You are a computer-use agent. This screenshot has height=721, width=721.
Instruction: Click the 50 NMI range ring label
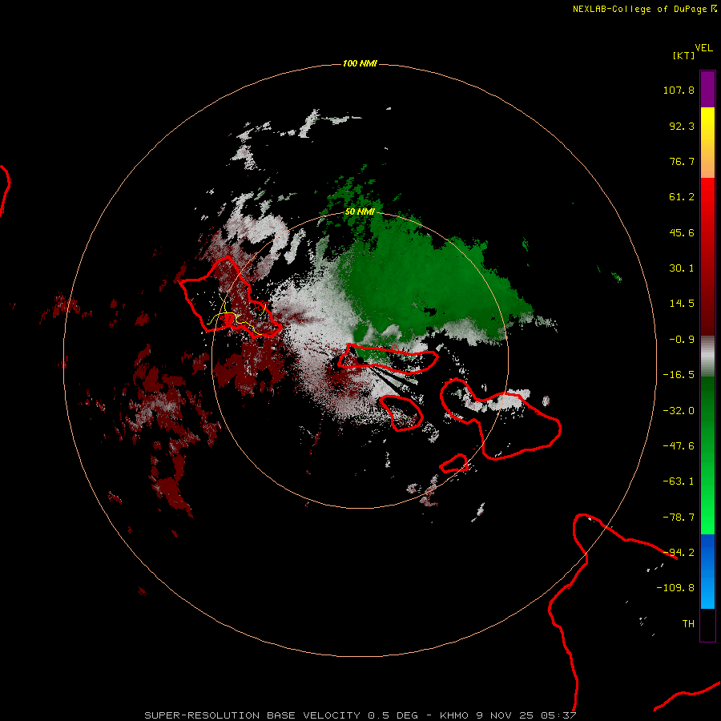360,211
